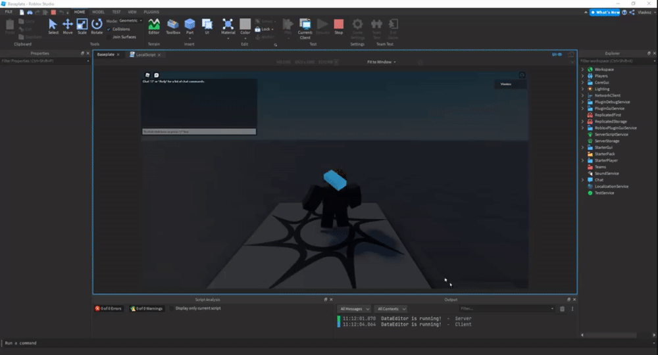Image resolution: width=658 pixels, height=355 pixels.
Task: Click the new file icon in quick access bar
Action: [x=22, y=12]
